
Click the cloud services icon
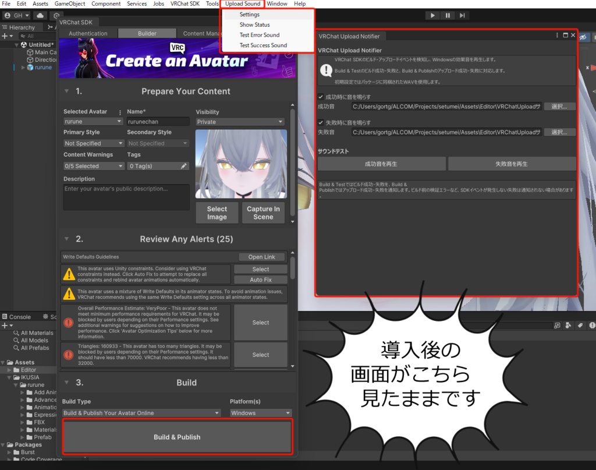[x=40, y=16]
